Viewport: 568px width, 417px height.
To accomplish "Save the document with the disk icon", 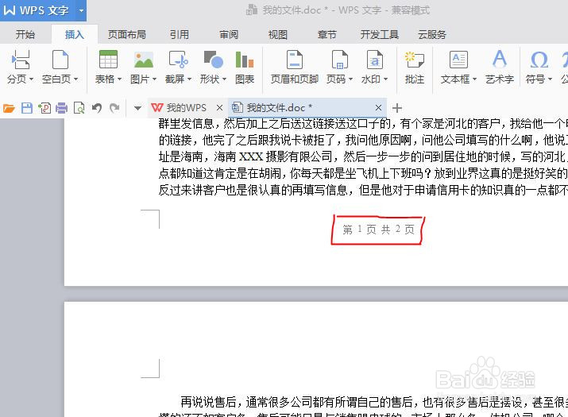I will (27, 108).
